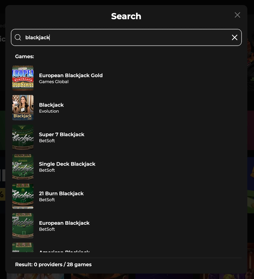This screenshot has width=254, height=279.
Task: Click the Single Deck Blackjack title
Action: (x=67, y=164)
